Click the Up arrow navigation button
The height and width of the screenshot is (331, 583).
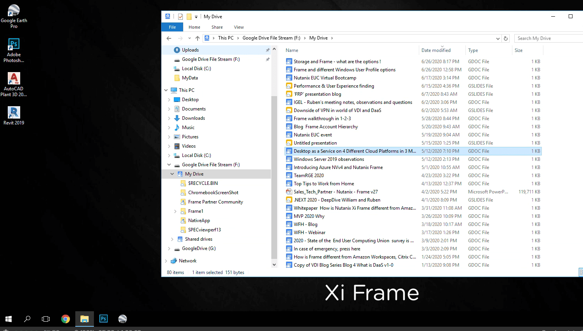[x=198, y=38]
